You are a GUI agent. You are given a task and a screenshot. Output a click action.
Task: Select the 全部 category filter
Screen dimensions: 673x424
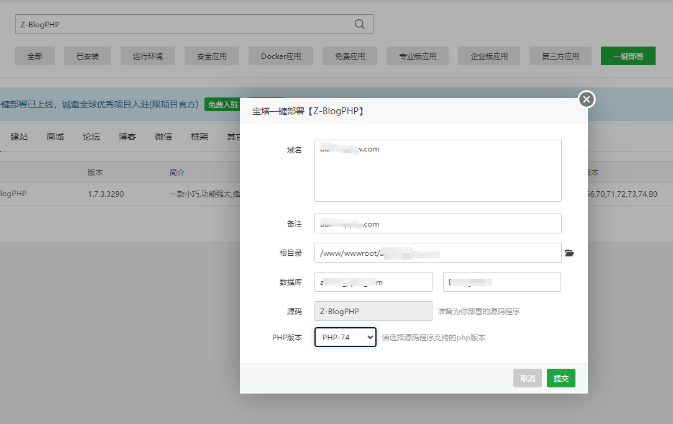35,56
